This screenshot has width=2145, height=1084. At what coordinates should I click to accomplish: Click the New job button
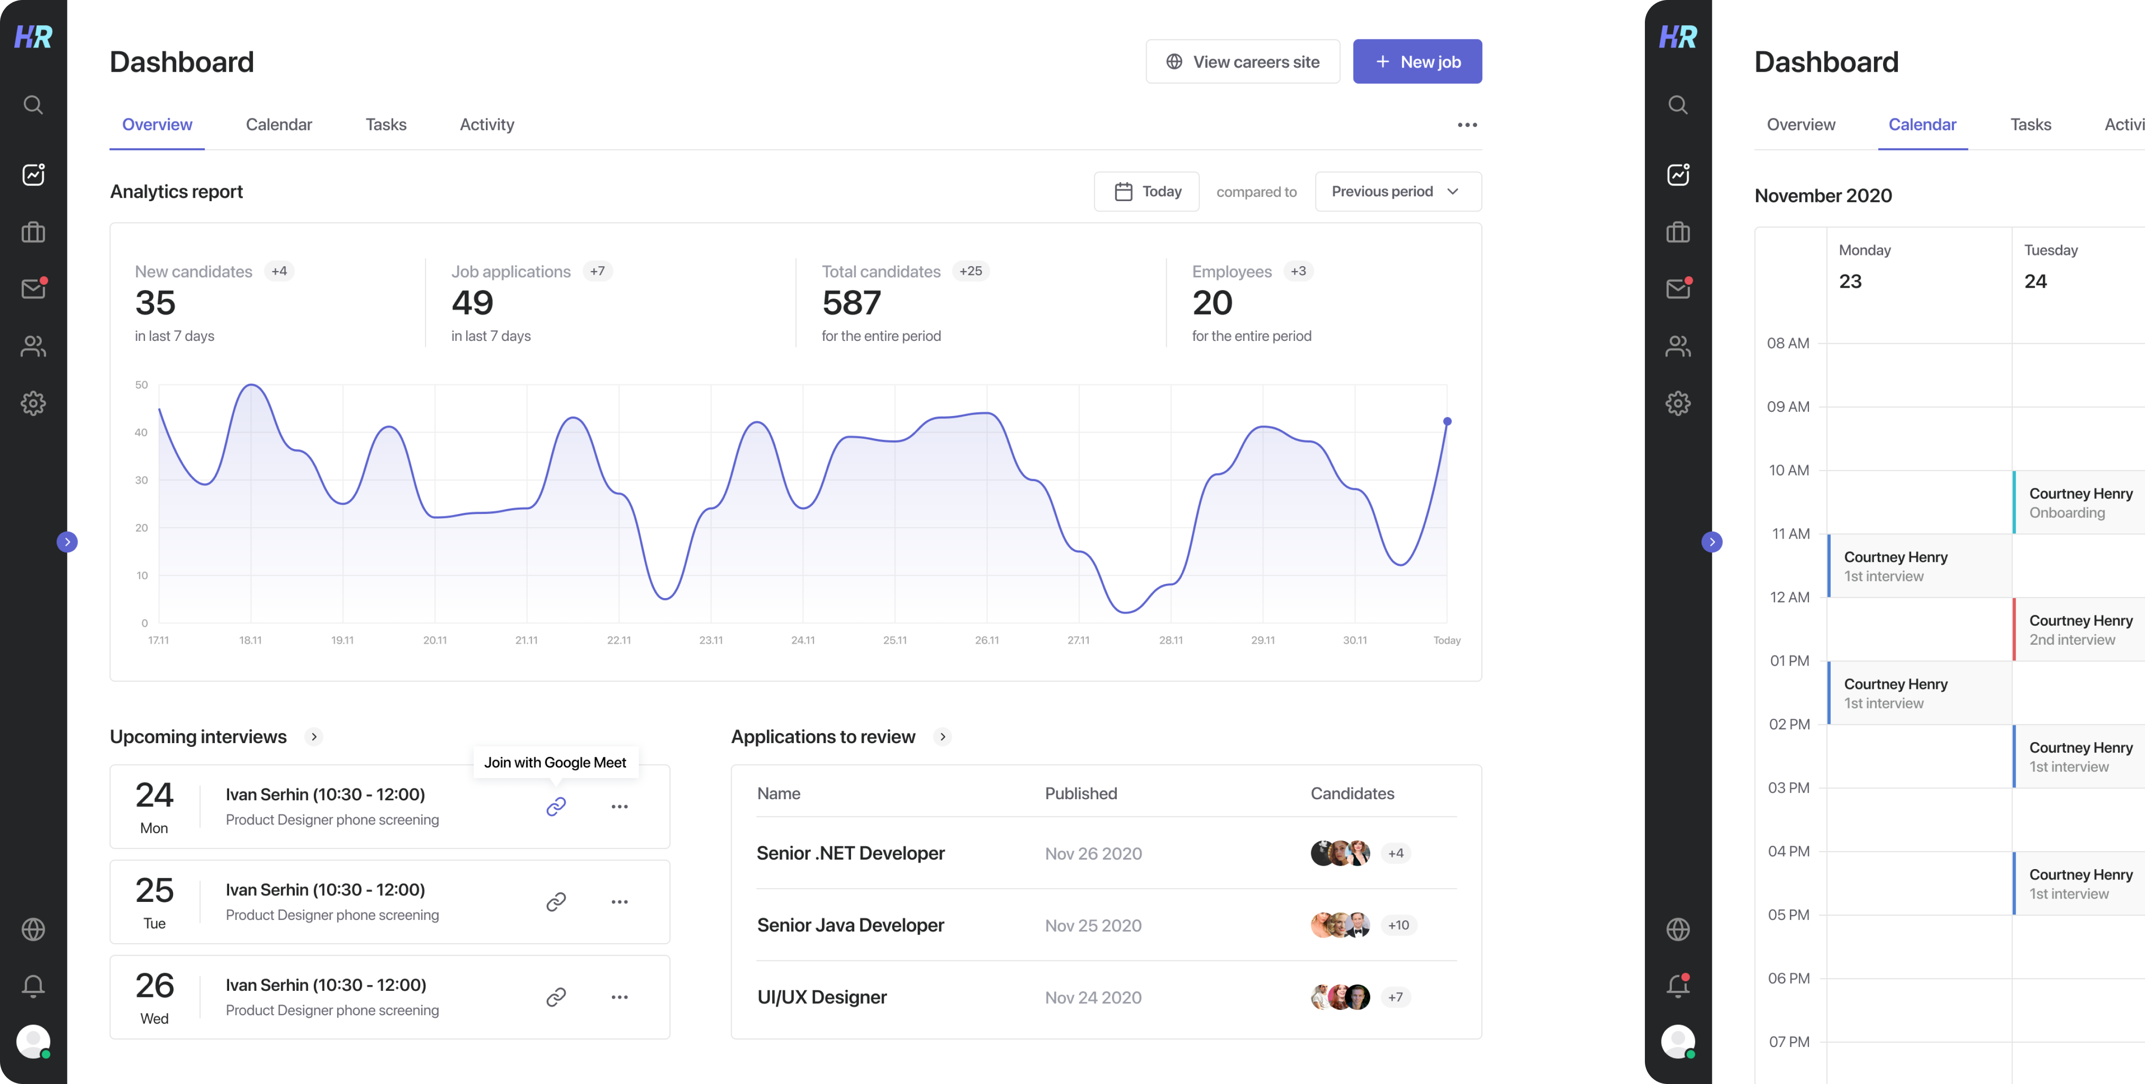[1416, 62]
